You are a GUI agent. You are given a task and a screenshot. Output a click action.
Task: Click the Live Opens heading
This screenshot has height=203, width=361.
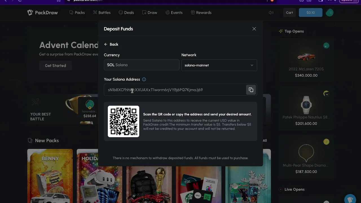(x=294, y=189)
